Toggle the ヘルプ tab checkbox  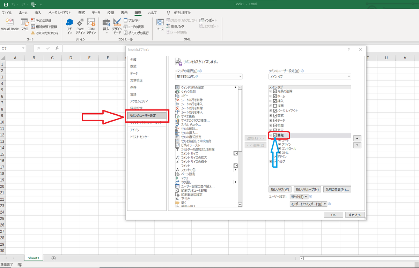(x=275, y=161)
